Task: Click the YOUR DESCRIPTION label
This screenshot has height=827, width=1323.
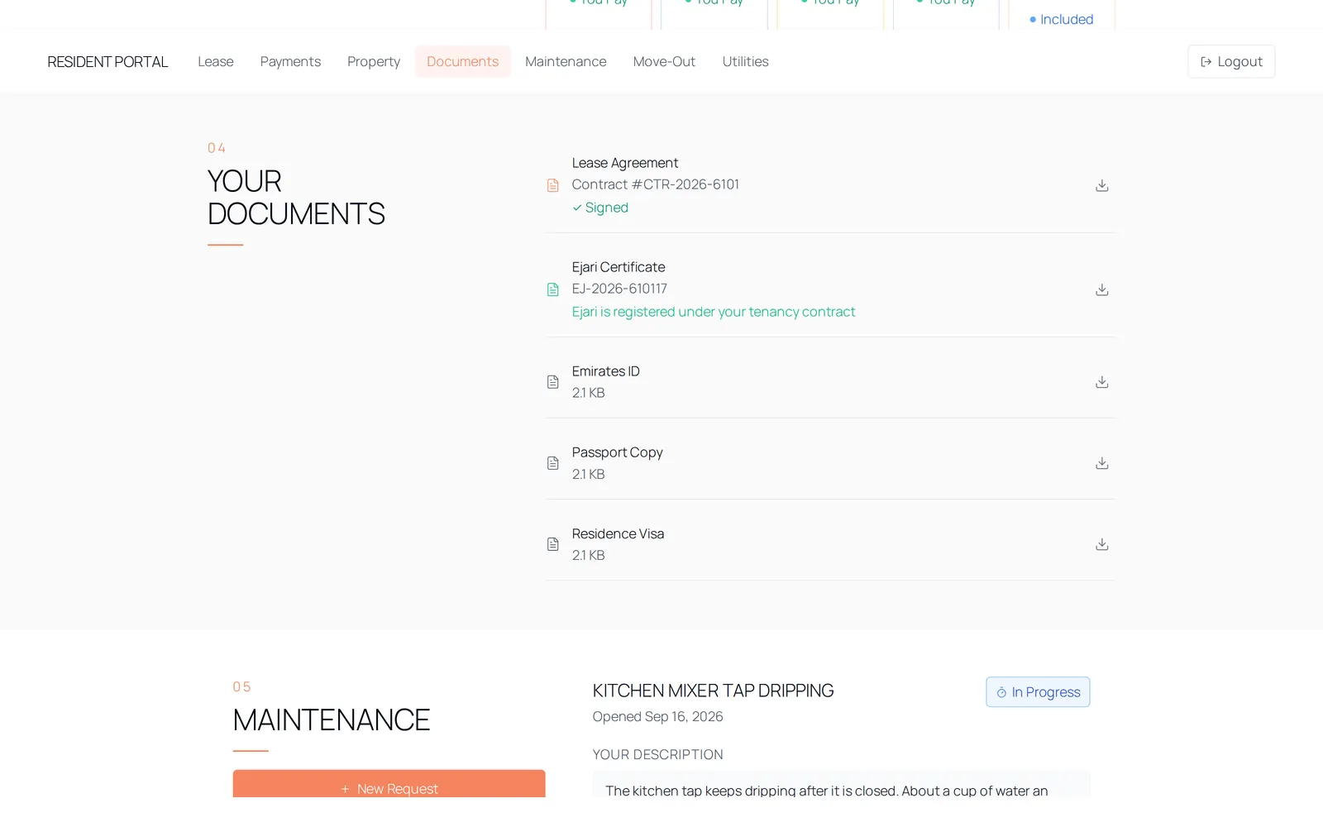Action: (657, 754)
